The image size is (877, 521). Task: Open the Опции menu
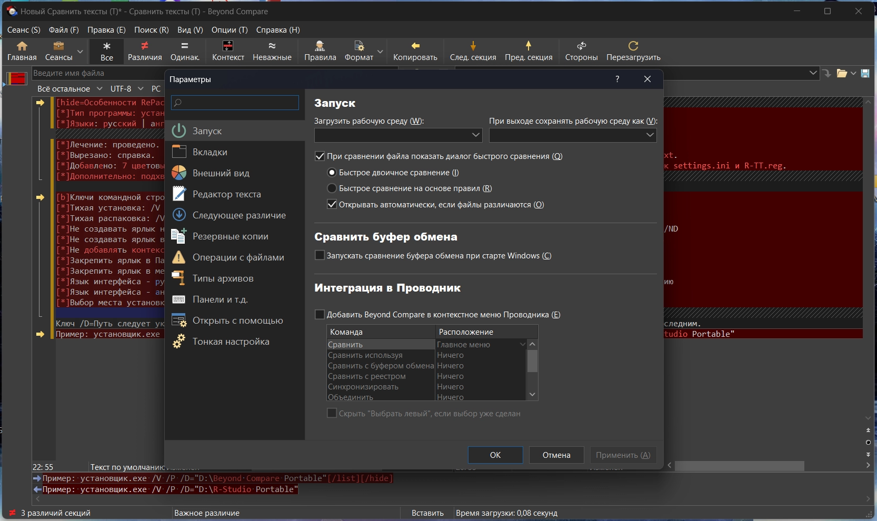point(229,30)
